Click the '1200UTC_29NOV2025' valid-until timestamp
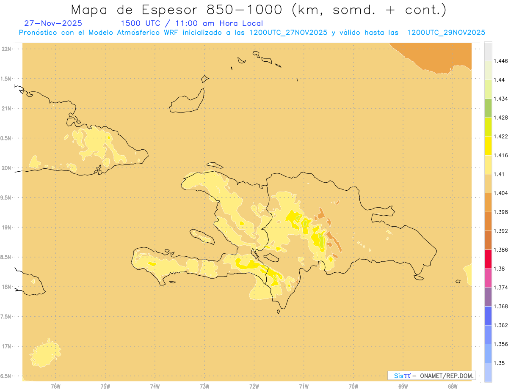Viewport: 508px width, 392px height. (x=446, y=33)
